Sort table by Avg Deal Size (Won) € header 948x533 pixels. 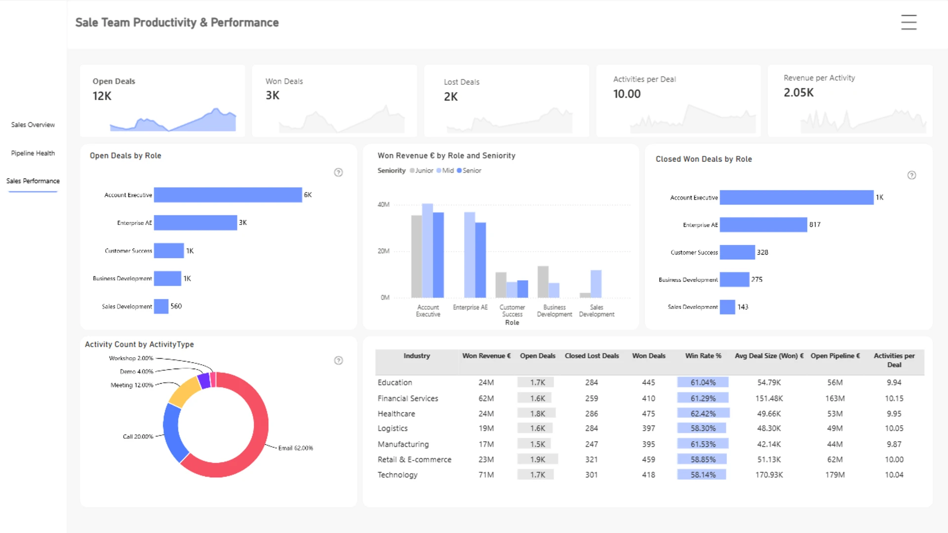769,356
